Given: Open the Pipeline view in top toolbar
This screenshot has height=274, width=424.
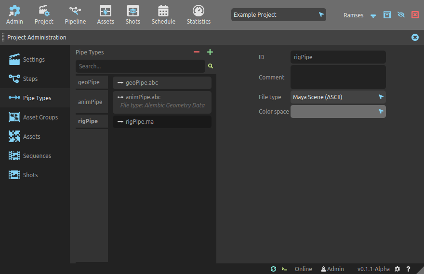Looking at the screenshot, I should coord(75,15).
